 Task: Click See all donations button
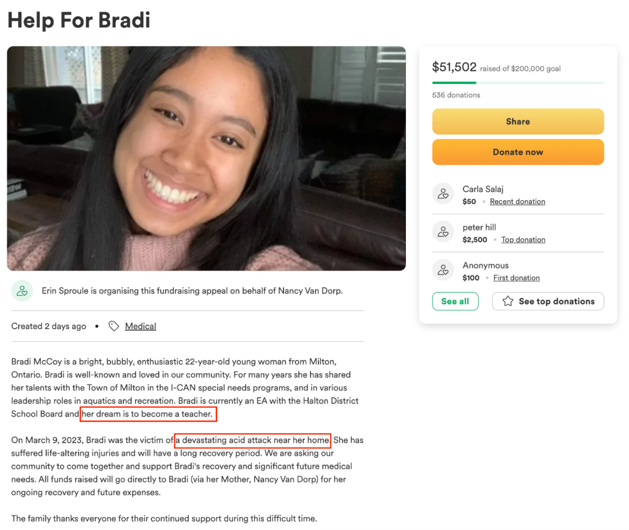(455, 301)
